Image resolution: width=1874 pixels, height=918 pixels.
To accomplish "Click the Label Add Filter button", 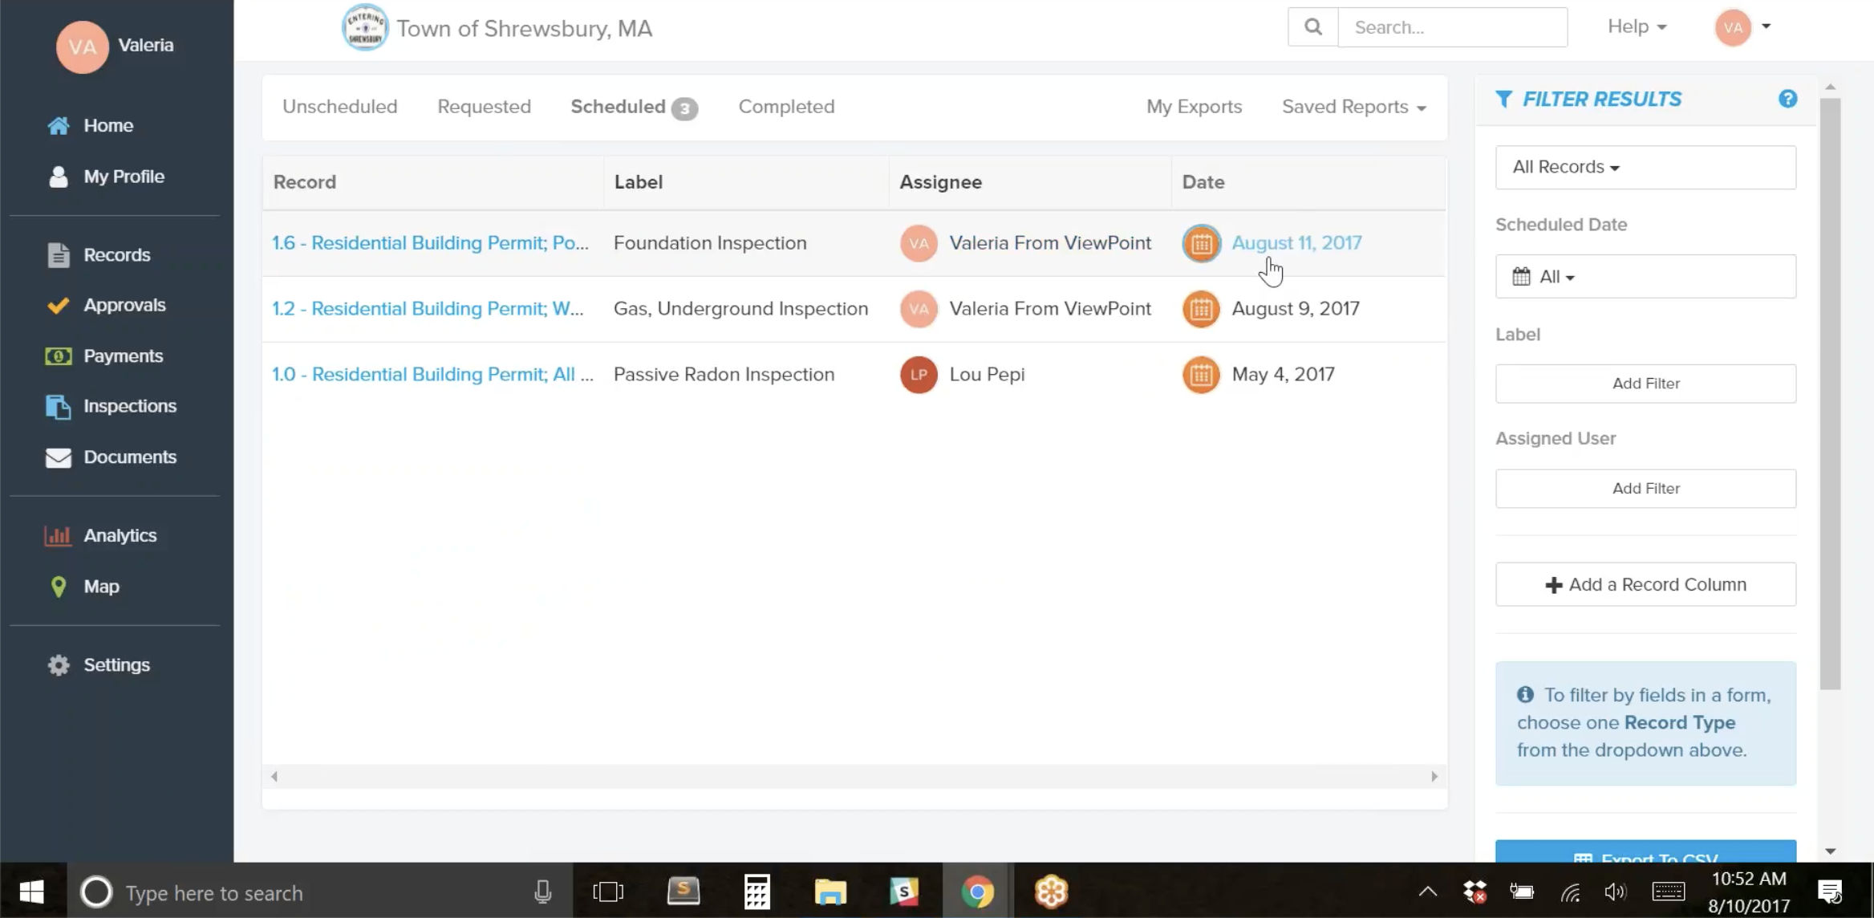I will point(1645,384).
